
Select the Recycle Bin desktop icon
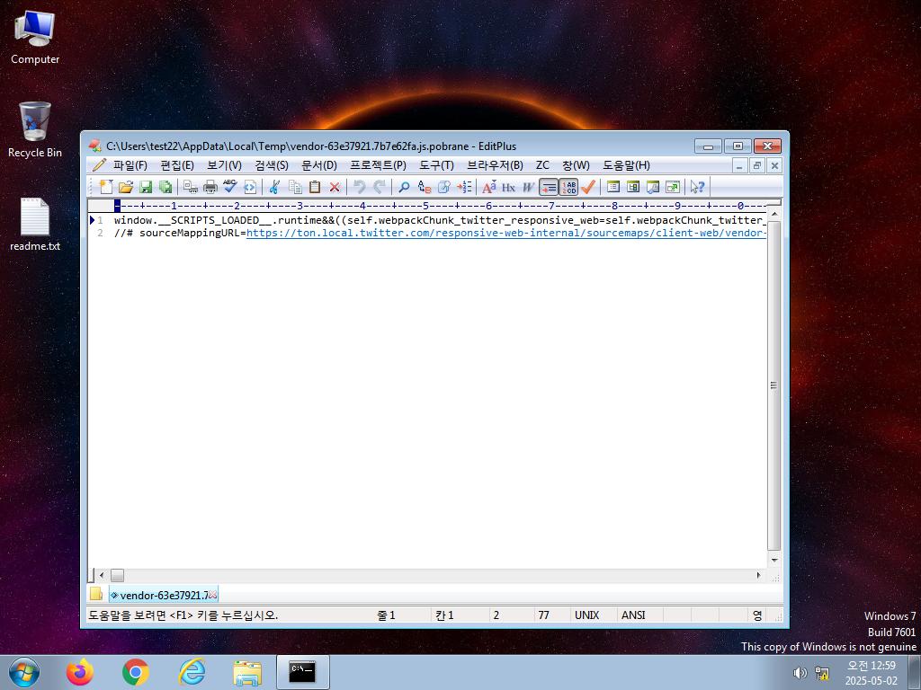pos(35,129)
